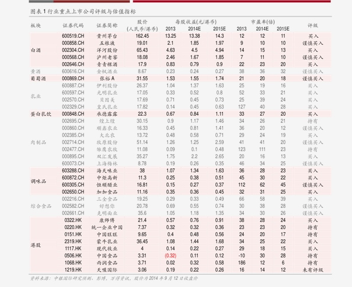Image resolution: width=352 pixels, height=287 pixels.
Task: Select stock code 002661.CH
Action: 73,213
